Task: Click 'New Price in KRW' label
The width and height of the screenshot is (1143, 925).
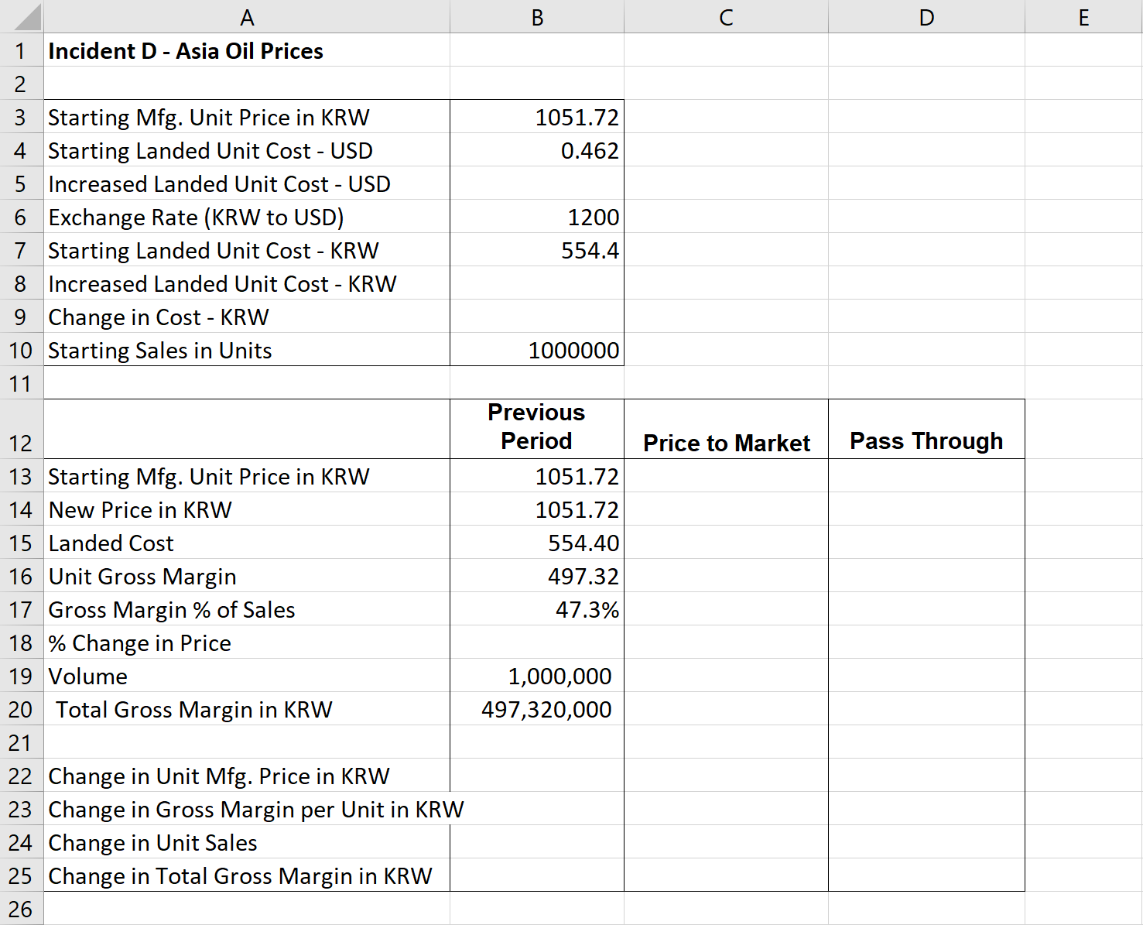Action: pos(140,510)
